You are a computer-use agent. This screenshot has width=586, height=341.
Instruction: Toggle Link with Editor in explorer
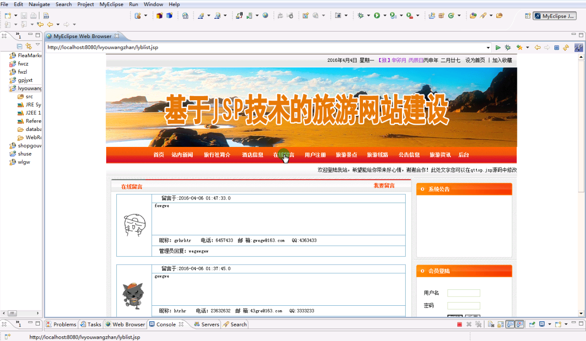tap(28, 46)
